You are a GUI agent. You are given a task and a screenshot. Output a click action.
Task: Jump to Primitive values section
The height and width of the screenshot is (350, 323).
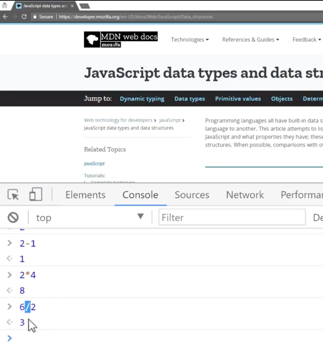coord(238,99)
